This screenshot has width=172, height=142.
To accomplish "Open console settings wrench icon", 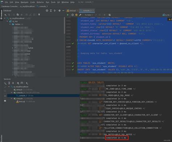I will (x=80, y=15).
